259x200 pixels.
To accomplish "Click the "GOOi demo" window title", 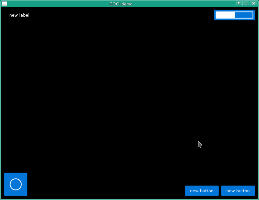I will (121, 4).
